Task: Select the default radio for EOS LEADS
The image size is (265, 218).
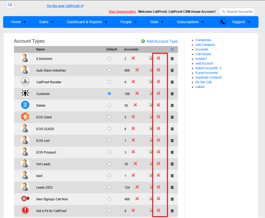Action: click(109, 129)
